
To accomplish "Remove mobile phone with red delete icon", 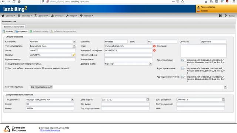I will pyautogui.click(x=154, y=51).
